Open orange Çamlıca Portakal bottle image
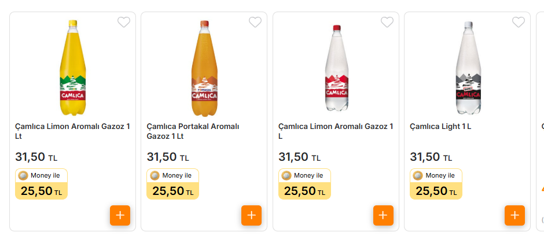The image size is (544, 236). click(x=204, y=68)
